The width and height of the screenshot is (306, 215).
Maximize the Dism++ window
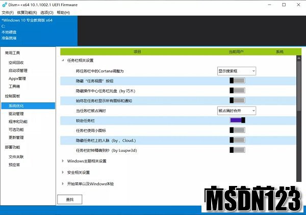284,5
